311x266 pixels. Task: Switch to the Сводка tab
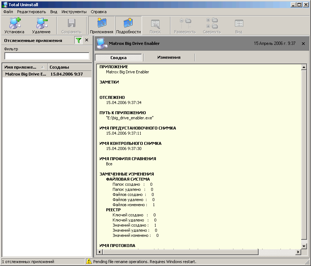[x=118, y=58]
